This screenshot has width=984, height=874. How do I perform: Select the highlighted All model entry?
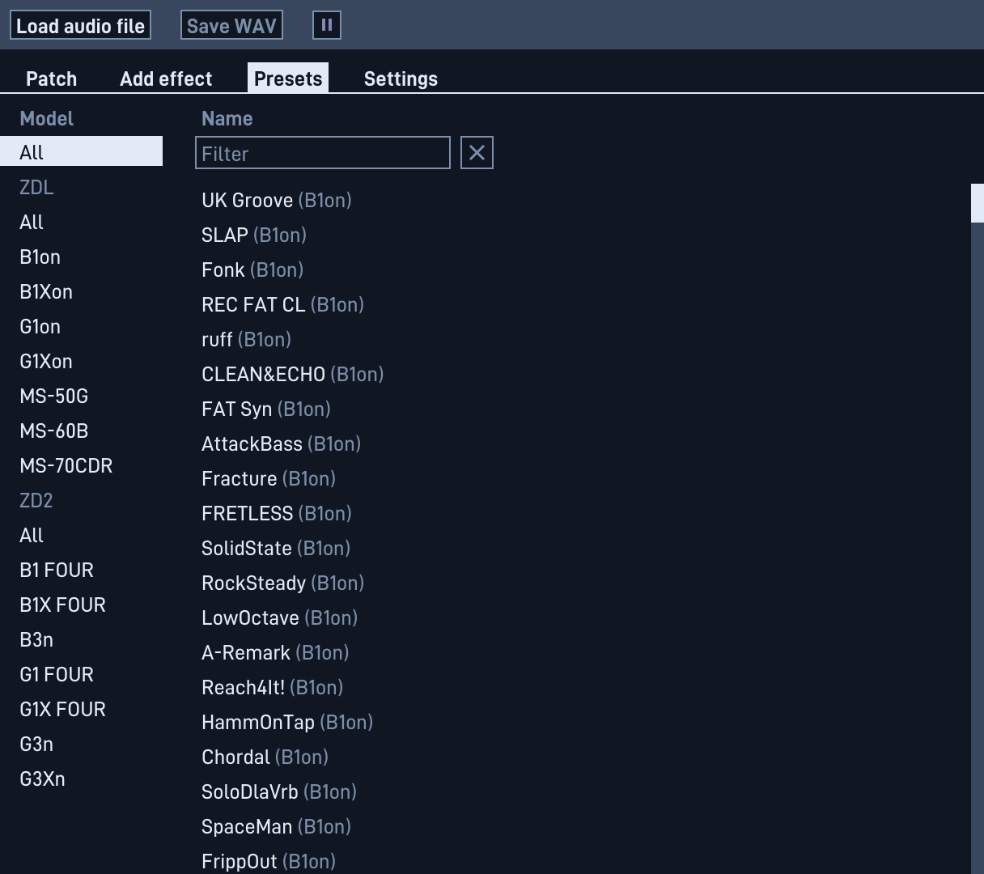pyautogui.click(x=81, y=152)
